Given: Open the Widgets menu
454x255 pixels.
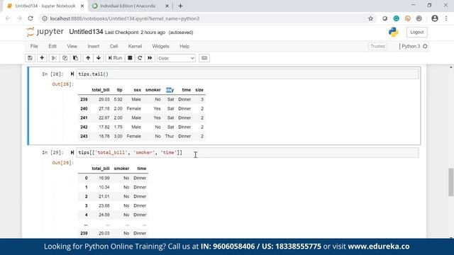Looking at the screenshot, I should coord(161,46).
